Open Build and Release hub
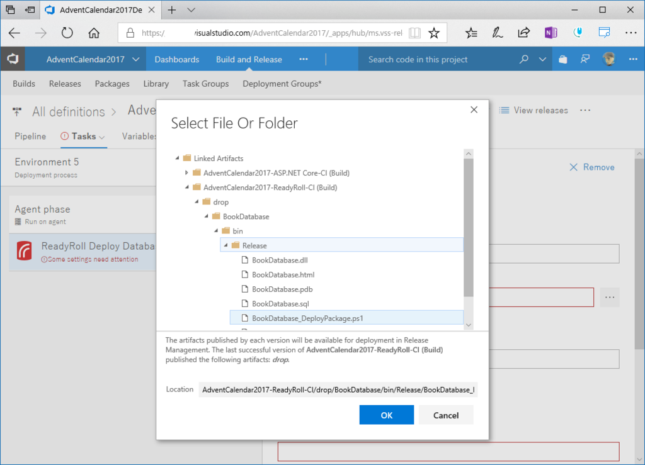This screenshot has height=465, width=645. point(249,59)
